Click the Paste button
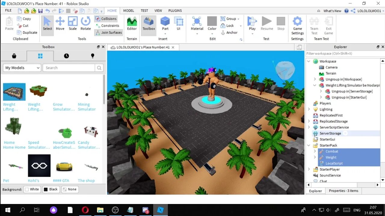The image size is (385, 216). tap(9, 23)
